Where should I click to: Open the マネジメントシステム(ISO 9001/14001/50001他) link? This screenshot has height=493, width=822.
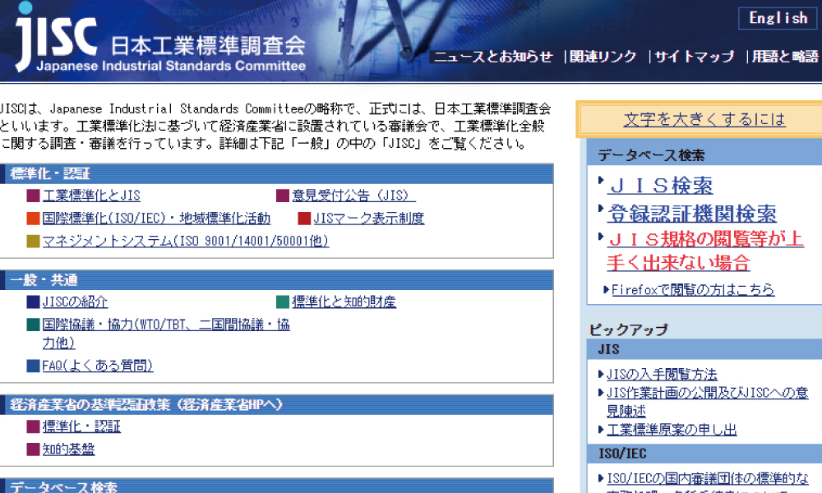186,241
